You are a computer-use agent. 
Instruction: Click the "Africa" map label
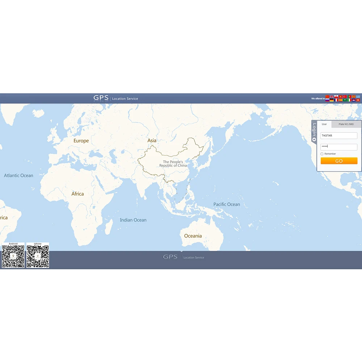(x=77, y=194)
